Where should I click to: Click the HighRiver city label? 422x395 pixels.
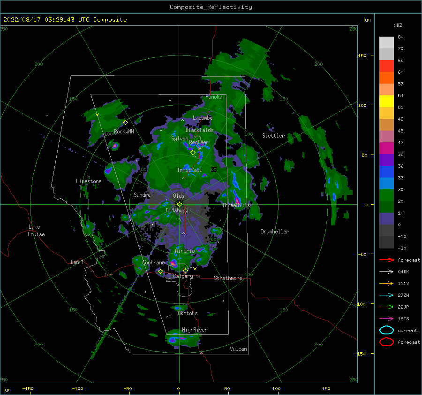pos(195,330)
